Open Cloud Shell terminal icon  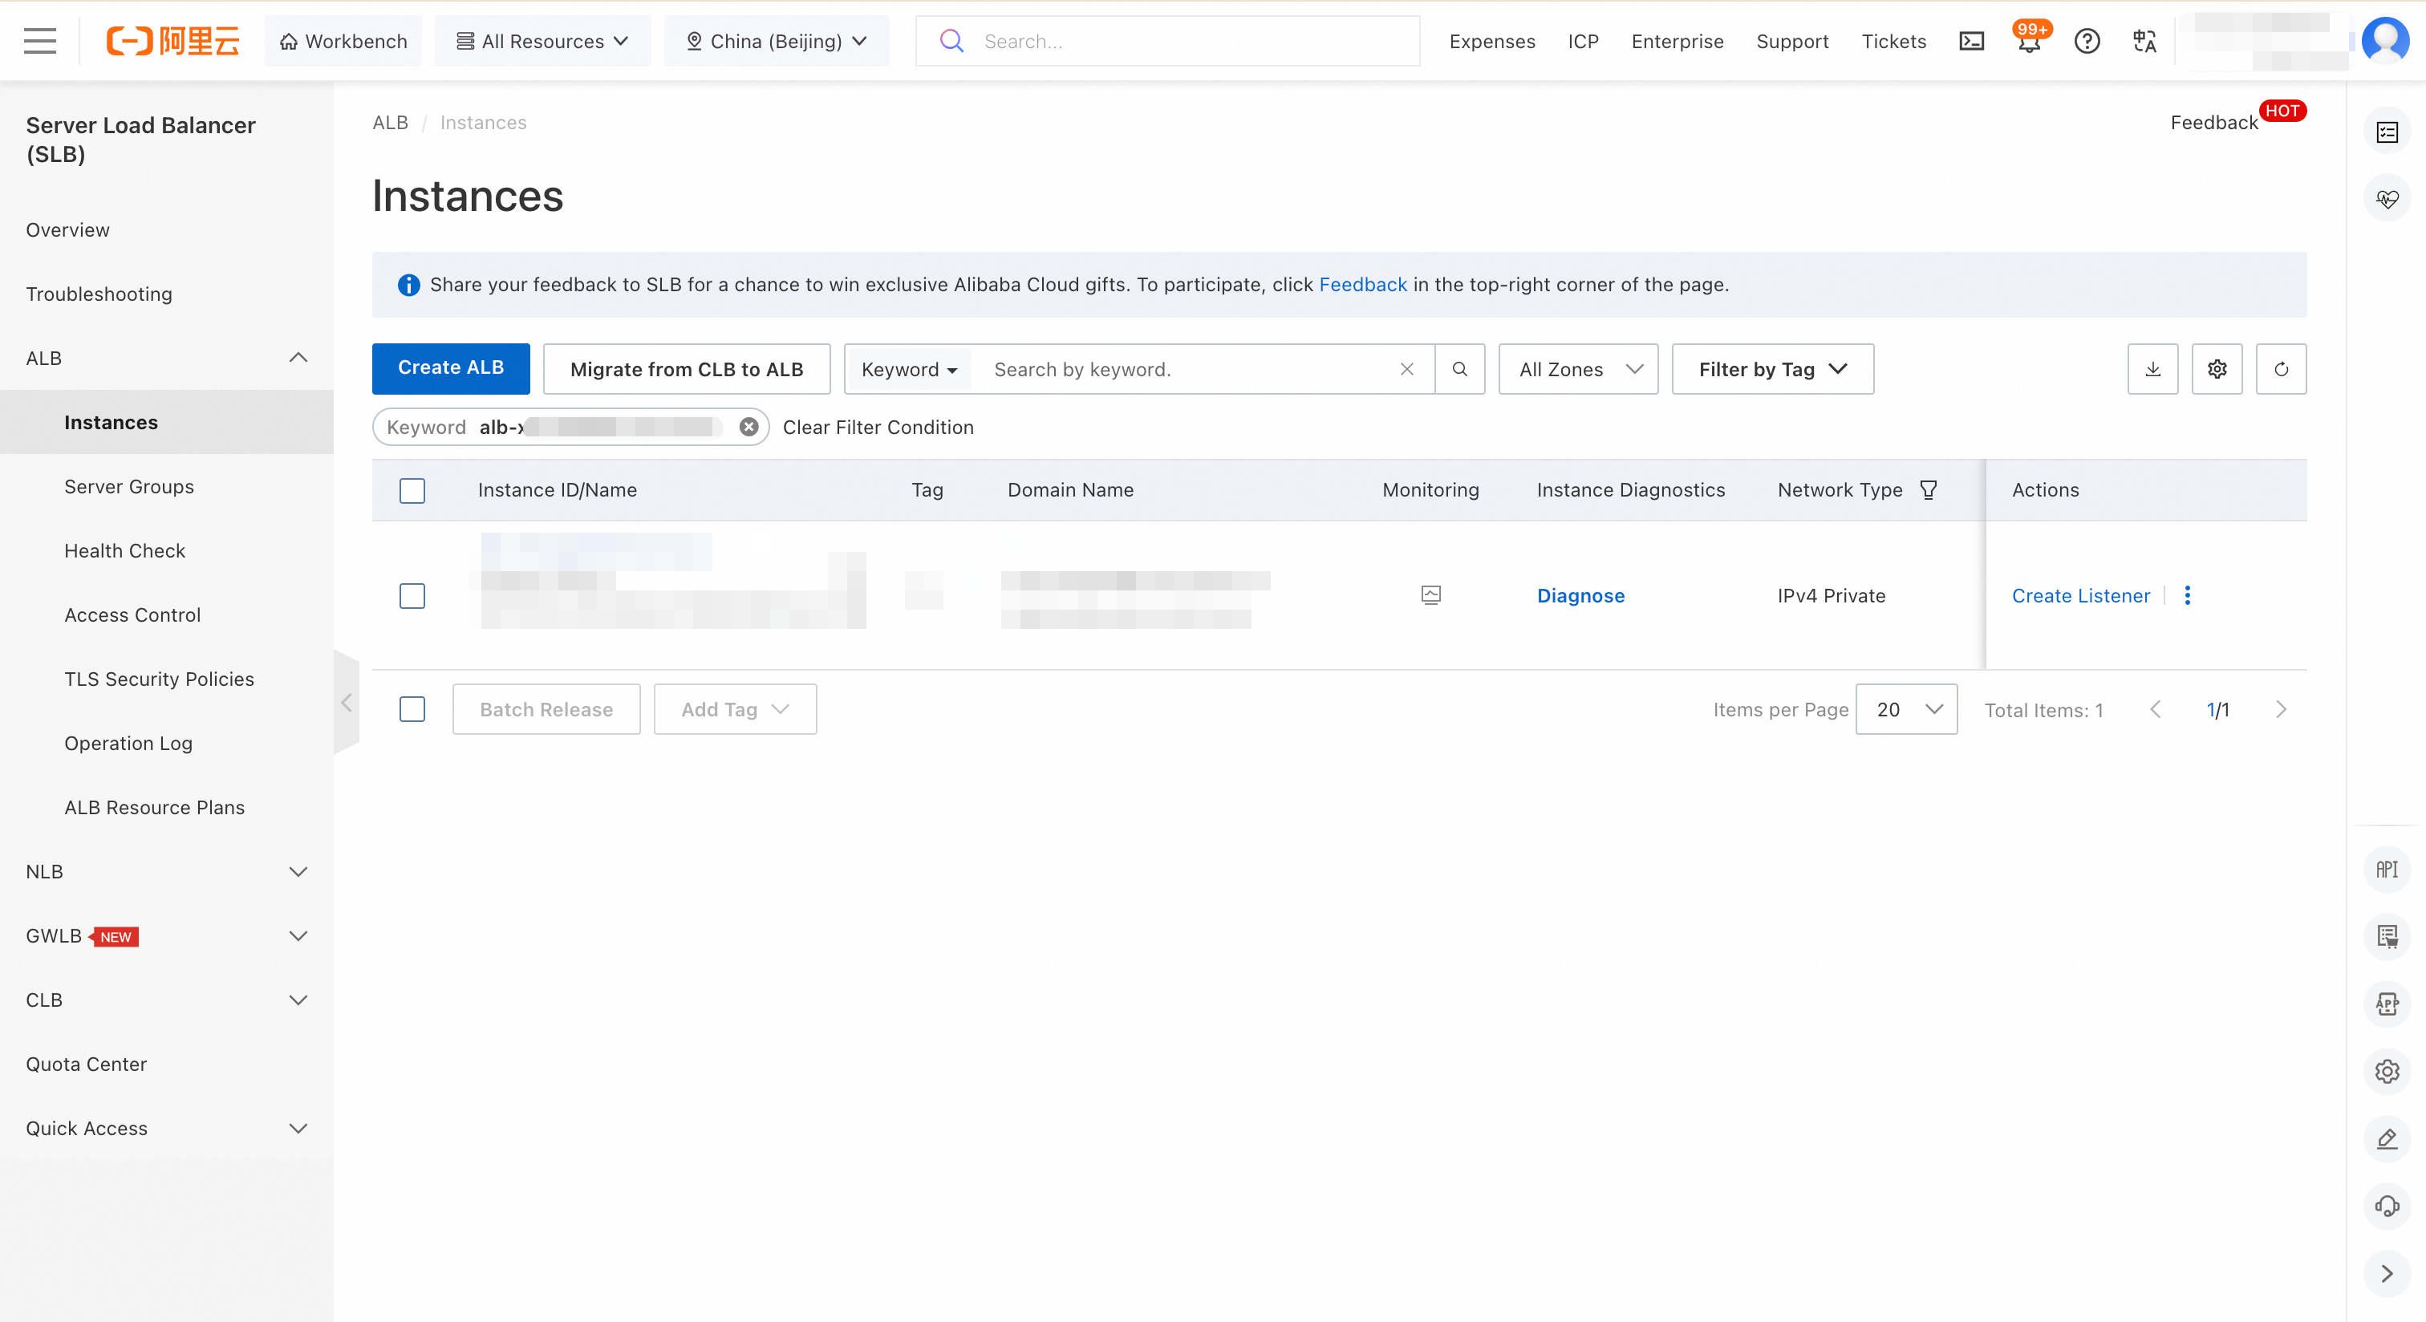coord(1971,40)
